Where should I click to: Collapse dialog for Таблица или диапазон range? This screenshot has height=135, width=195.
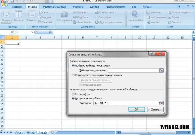[x=161, y=70]
